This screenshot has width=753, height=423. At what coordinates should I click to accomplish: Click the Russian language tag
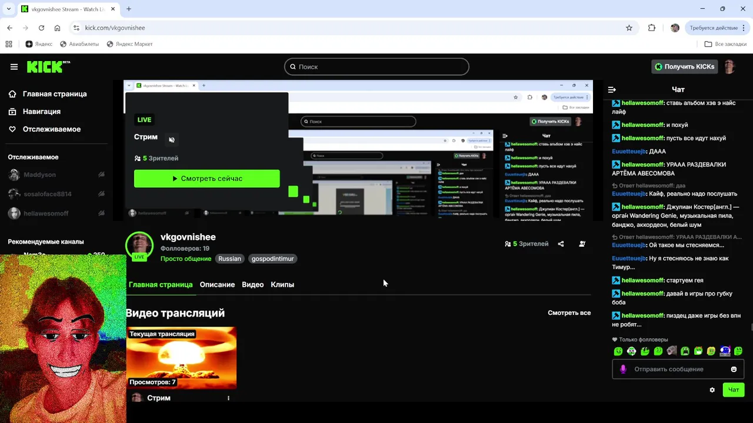click(x=229, y=258)
